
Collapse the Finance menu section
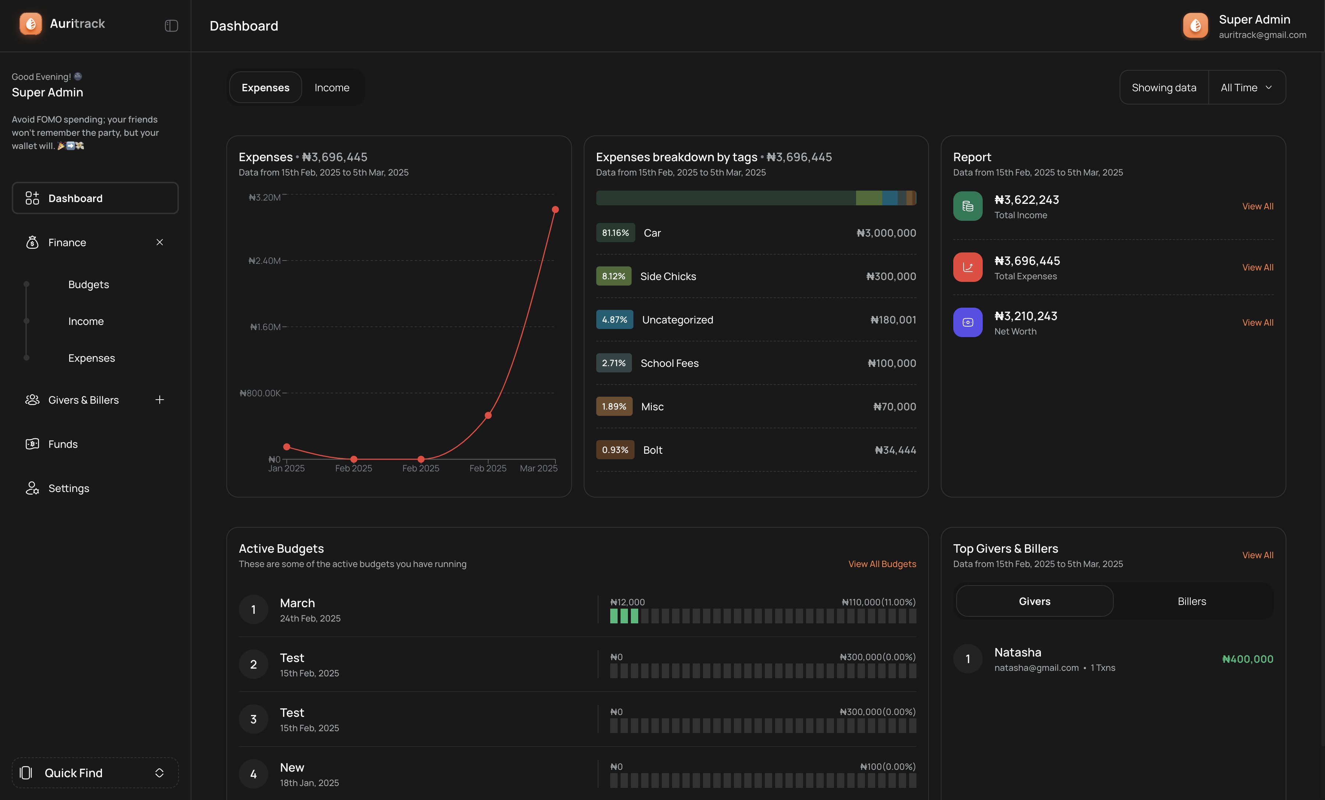tap(159, 243)
